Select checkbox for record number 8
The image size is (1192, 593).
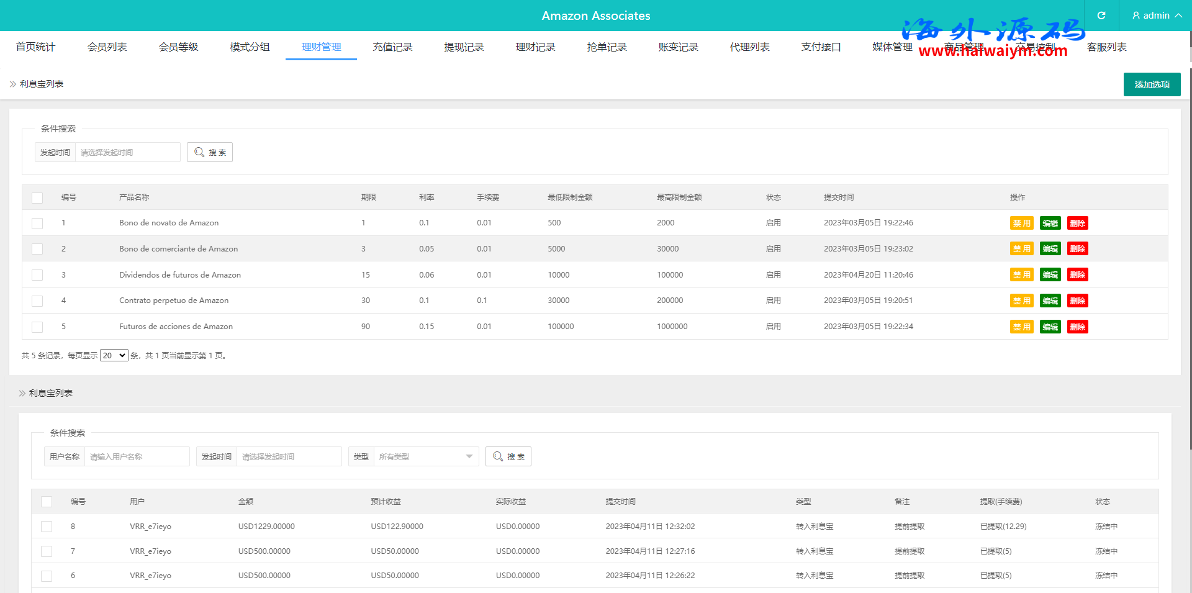47,527
